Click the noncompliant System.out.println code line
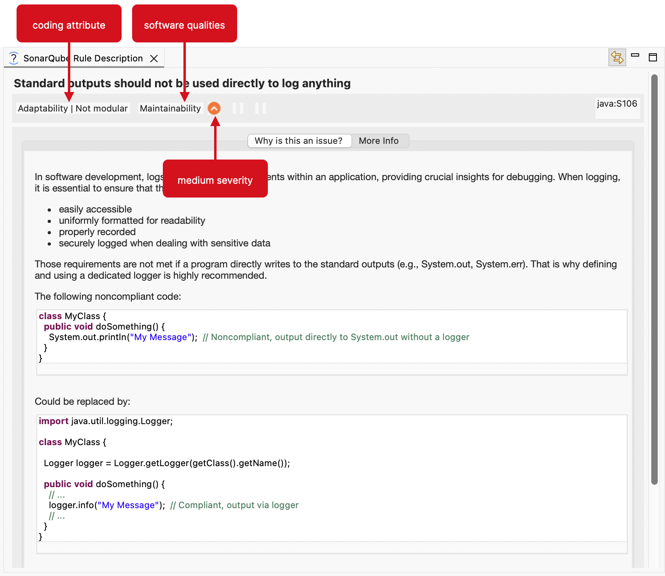This screenshot has width=665, height=576. pyautogui.click(x=123, y=337)
